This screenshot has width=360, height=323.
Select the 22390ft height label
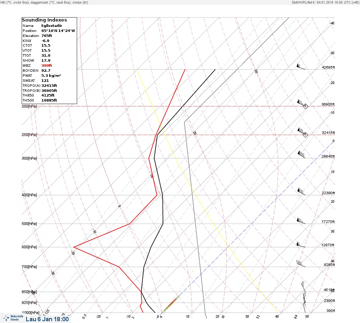click(x=328, y=193)
